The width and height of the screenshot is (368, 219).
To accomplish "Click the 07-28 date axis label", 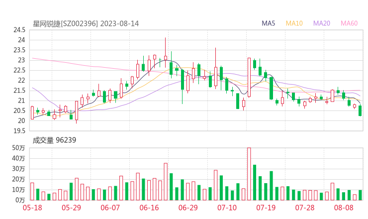I will (305, 208).
